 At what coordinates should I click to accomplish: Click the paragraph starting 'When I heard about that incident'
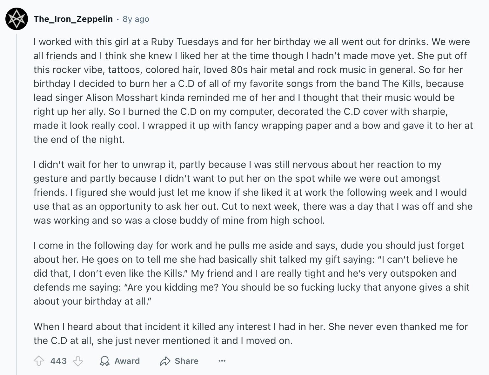tap(251, 333)
